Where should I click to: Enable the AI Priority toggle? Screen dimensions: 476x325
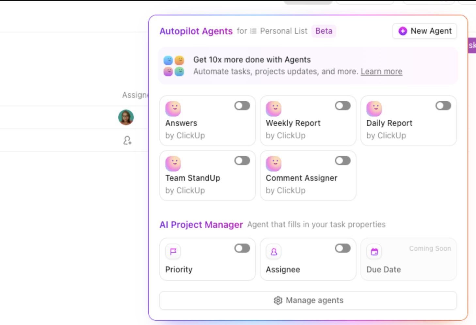tap(242, 248)
